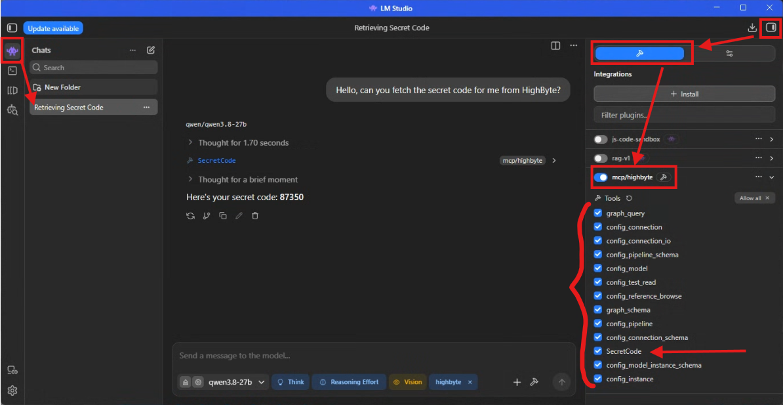
Task: Refresh the Tools list
Action: pyautogui.click(x=629, y=198)
